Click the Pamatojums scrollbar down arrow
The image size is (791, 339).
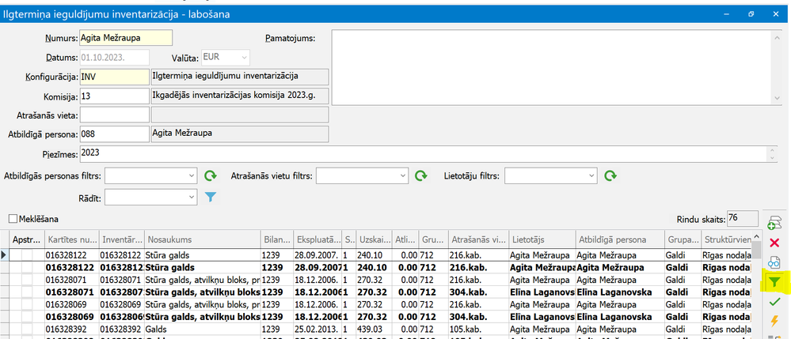[775, 99]
